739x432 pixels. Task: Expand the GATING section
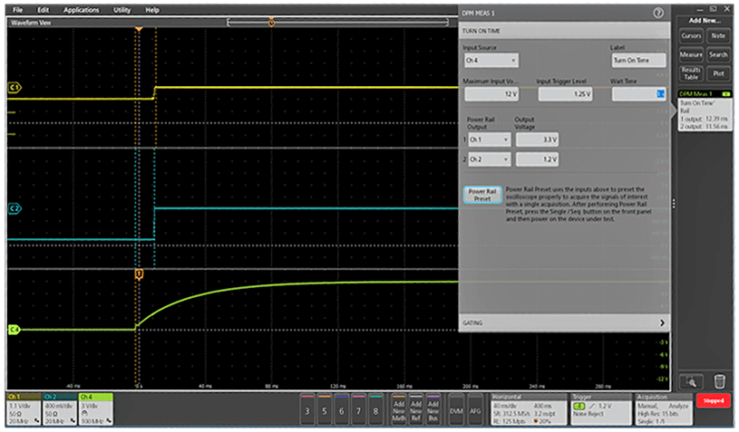point(564,322)
